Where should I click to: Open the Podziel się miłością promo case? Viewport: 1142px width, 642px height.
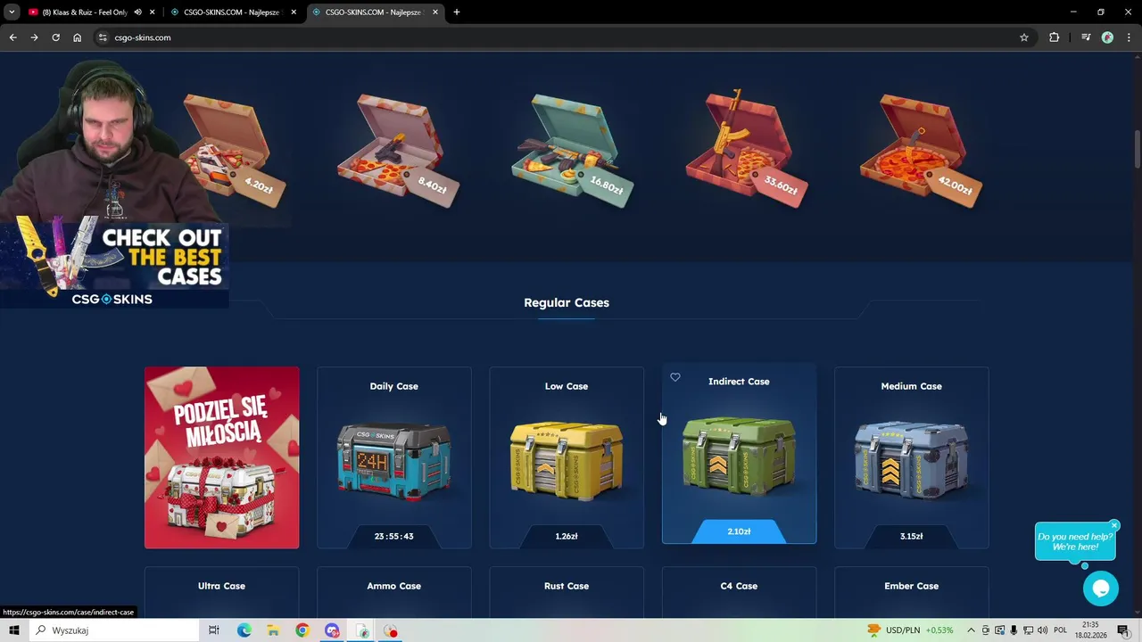point(222,457)
